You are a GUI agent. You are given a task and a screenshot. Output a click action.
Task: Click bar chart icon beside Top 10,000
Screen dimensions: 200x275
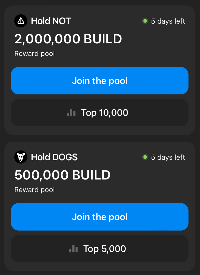point(71,113)
